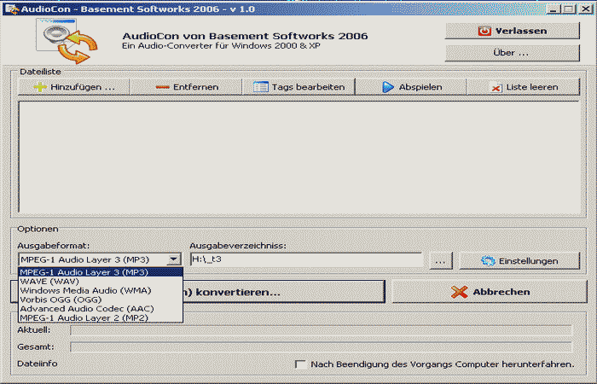Click the Verlassen power icon
The height and width of the screenshot is (384, 597).
coord(484,31)
